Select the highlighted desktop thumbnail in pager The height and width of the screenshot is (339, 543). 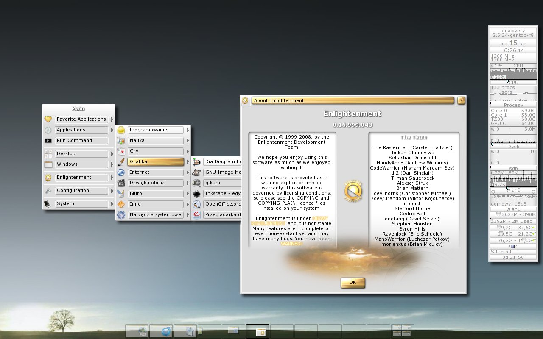tap(258, 331)
